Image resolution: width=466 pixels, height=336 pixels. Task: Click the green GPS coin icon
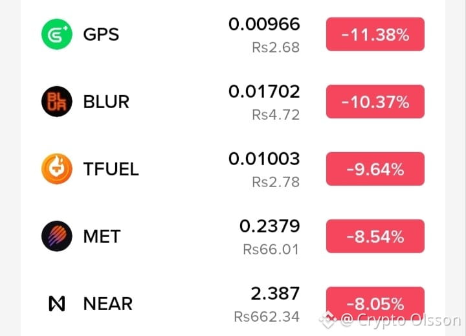[x=57, y=34]
